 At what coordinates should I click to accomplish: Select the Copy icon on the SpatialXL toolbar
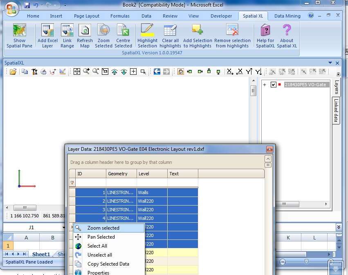click(25, 72)
